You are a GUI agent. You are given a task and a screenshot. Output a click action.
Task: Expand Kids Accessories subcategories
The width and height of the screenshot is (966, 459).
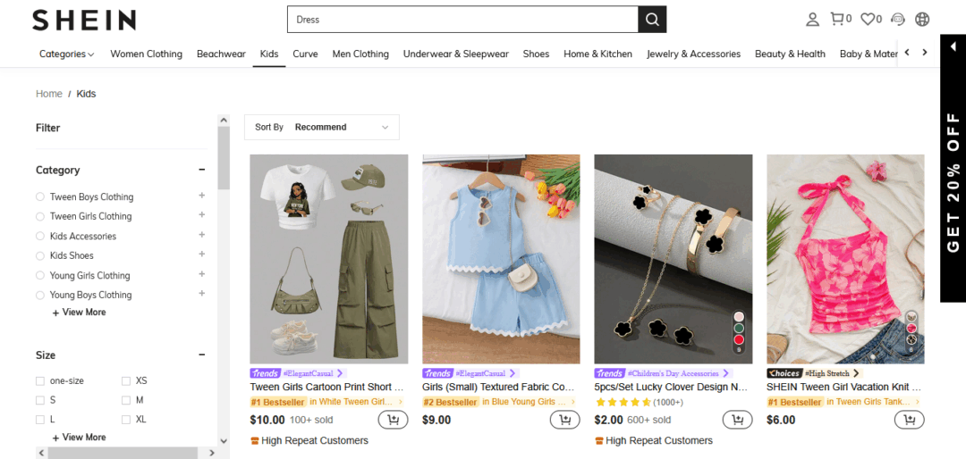(201, 235)
